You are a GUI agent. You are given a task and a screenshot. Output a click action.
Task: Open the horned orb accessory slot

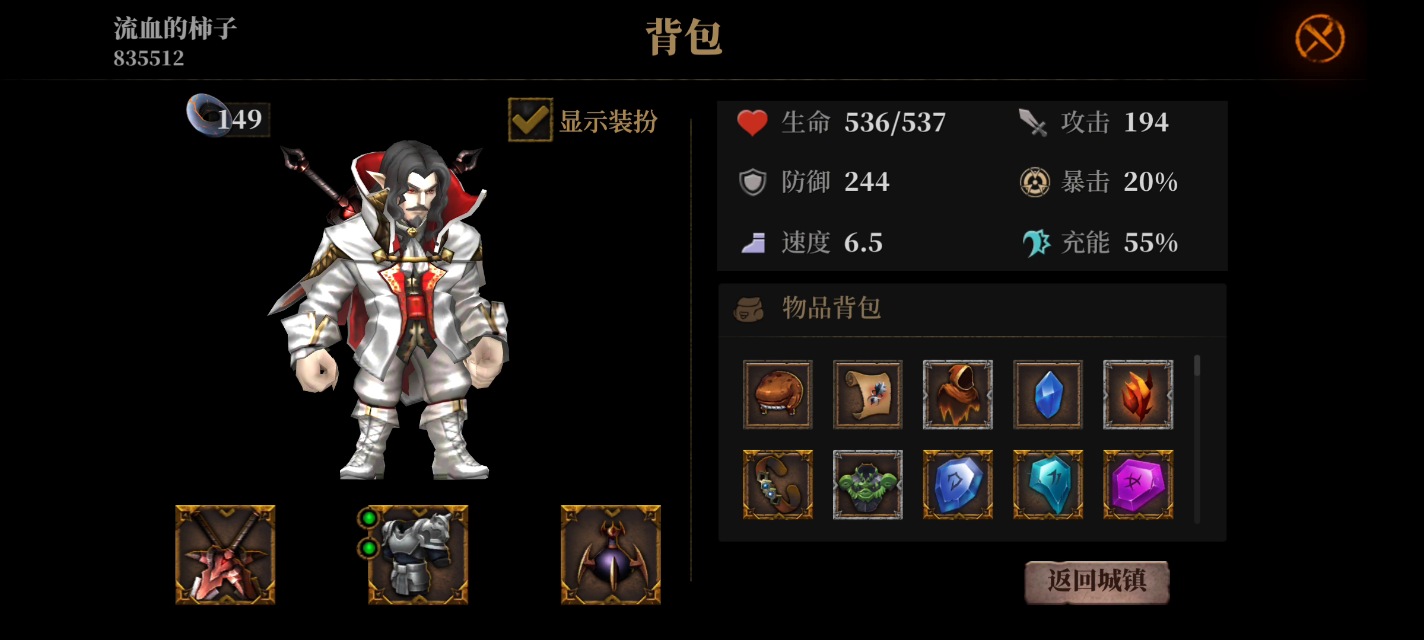tap(611, 555)
